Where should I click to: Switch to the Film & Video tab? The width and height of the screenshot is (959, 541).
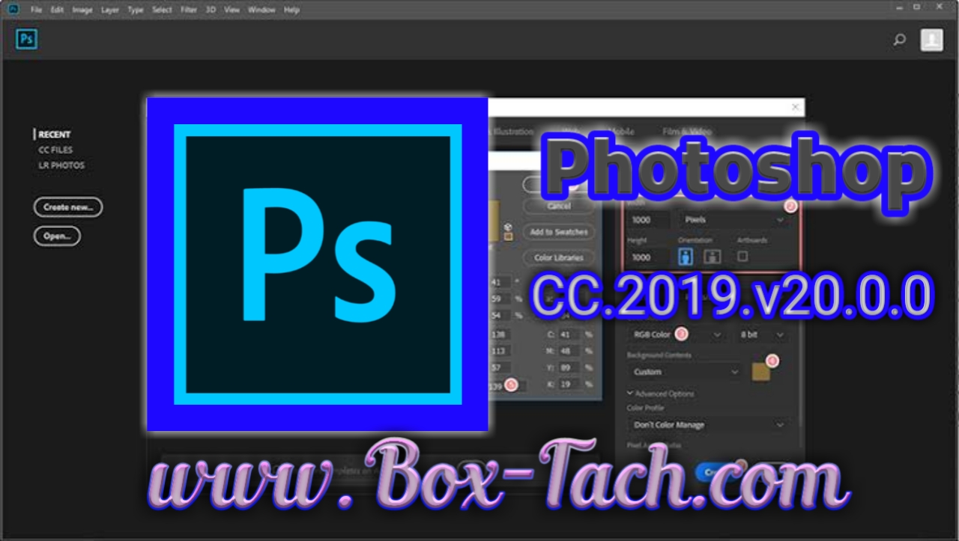(687, 132)
